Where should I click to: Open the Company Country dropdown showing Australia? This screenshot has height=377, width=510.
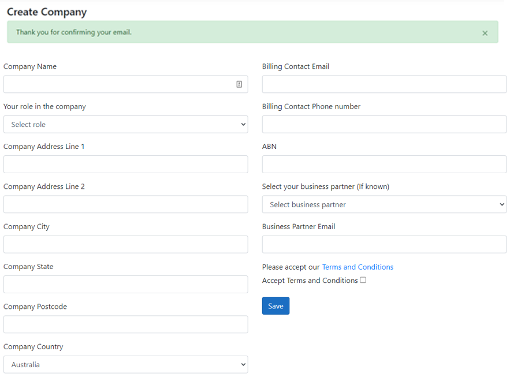coord(125,364)
